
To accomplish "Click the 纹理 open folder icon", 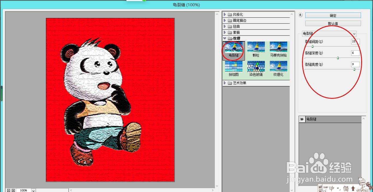I will [x=230, y=38].
